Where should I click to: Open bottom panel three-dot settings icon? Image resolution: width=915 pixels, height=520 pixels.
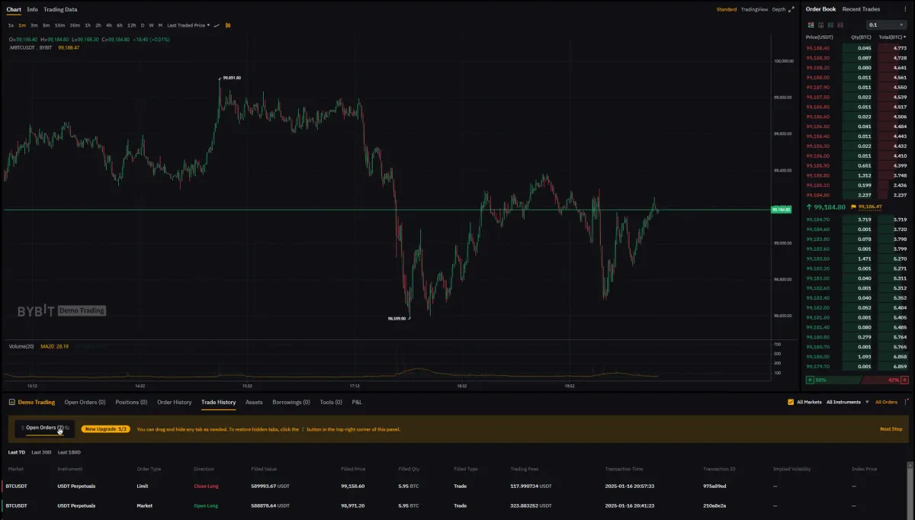click(x=906, y=402)
